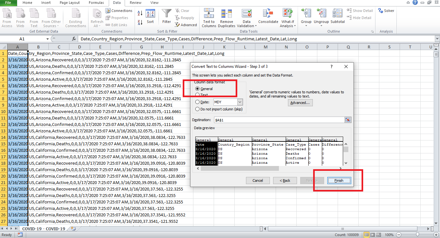
Task: Switch to the Page Layout tab
Action: [x=70, y=3]
